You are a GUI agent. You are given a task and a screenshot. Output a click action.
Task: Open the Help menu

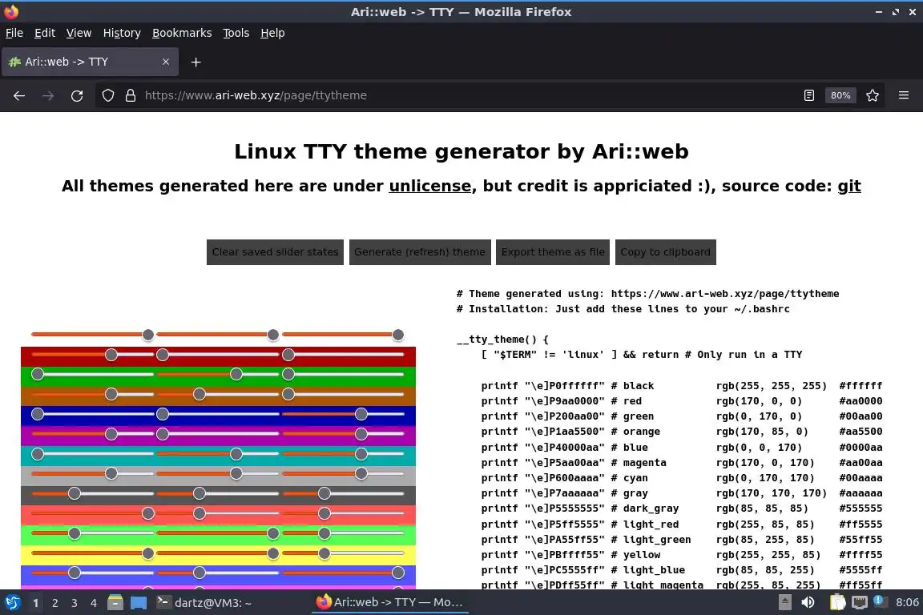point(272,33)
